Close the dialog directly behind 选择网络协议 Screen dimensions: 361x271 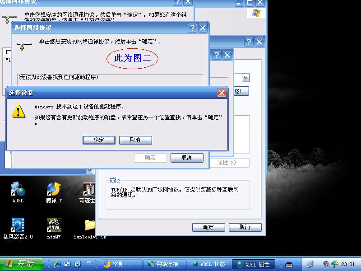click(x=227, y=55)
